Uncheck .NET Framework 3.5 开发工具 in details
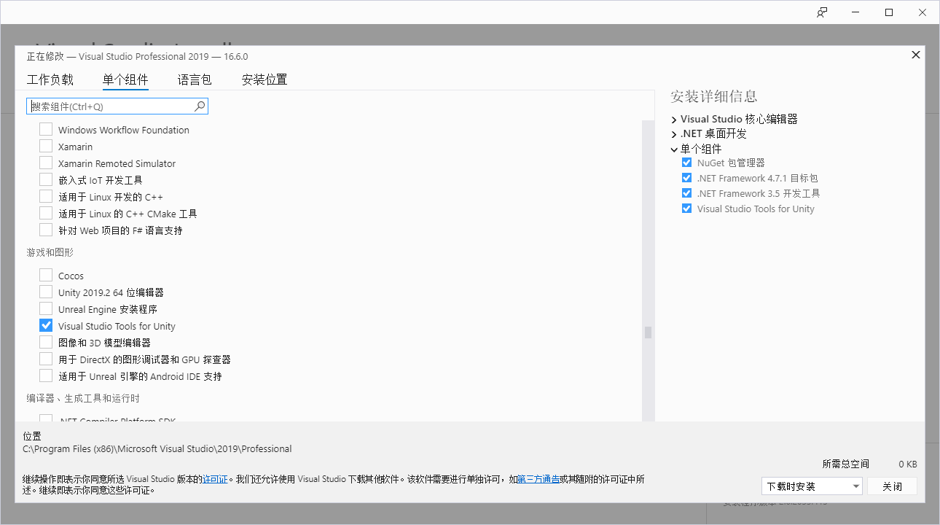Image resolution: width=940 pixels, height=525 pixels. pos(686,193)
